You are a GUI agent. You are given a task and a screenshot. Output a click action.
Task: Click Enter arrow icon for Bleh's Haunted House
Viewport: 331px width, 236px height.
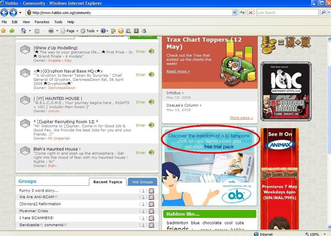tap(151, 152)
